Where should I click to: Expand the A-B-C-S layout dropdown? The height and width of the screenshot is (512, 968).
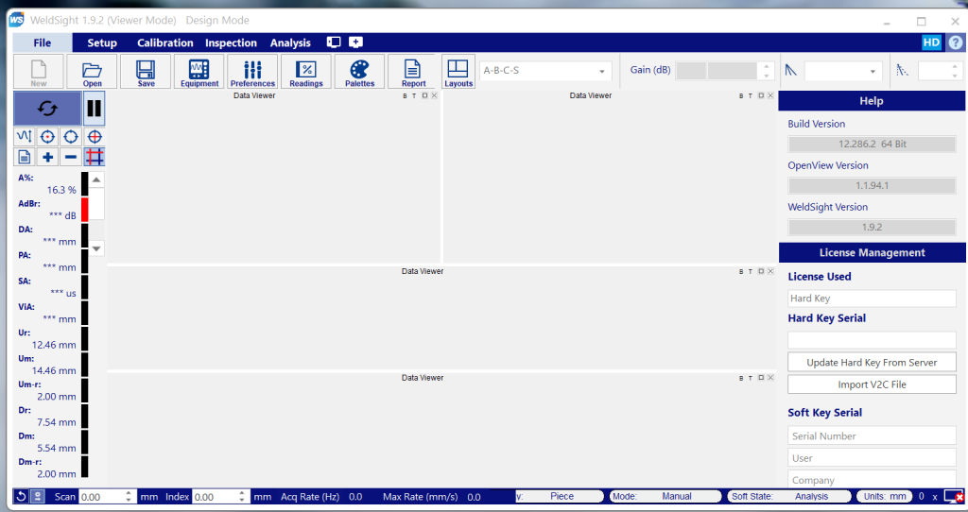tap(603, 71)
